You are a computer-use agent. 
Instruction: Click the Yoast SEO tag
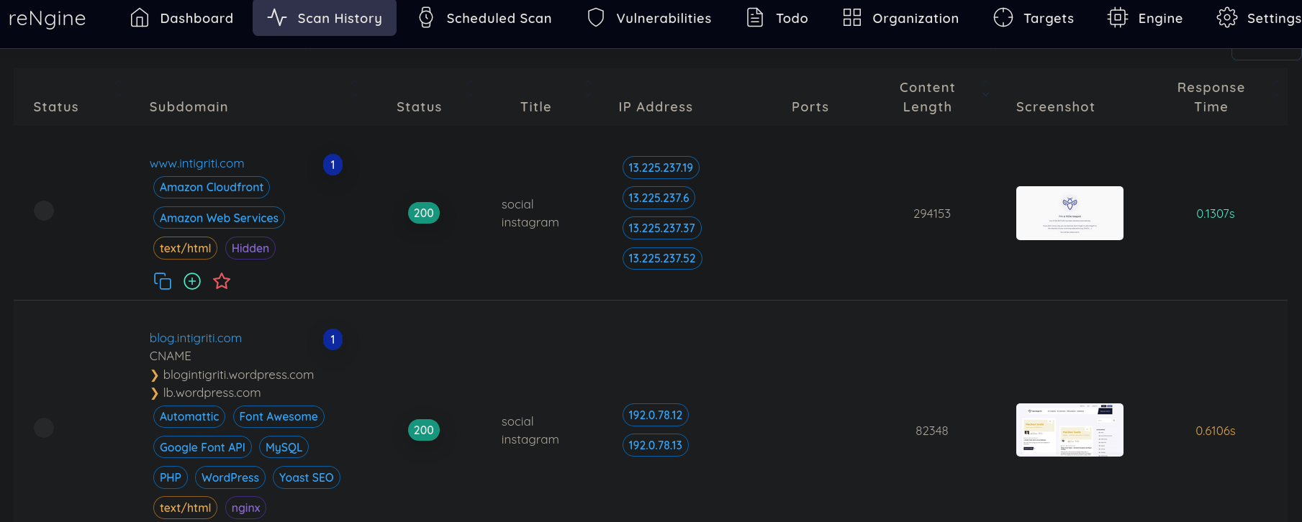[307, 477]
